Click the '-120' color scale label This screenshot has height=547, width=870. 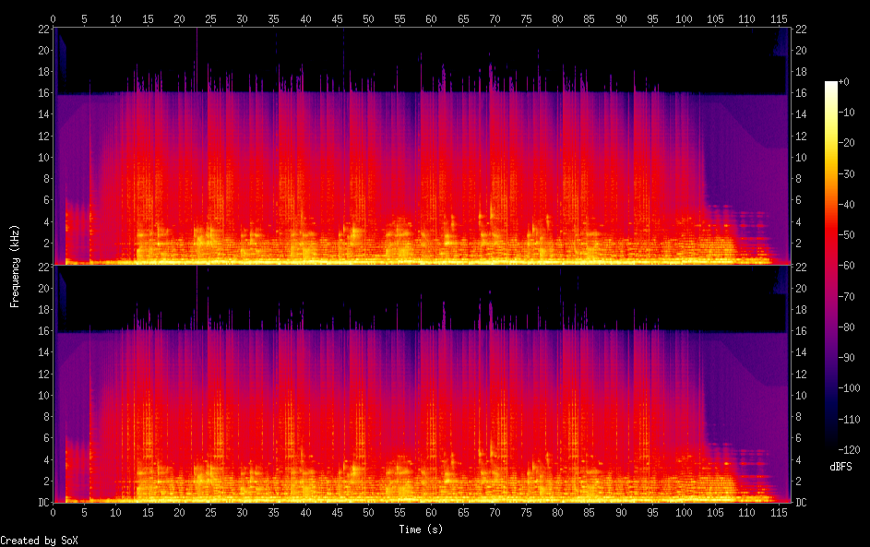(849, 449)
